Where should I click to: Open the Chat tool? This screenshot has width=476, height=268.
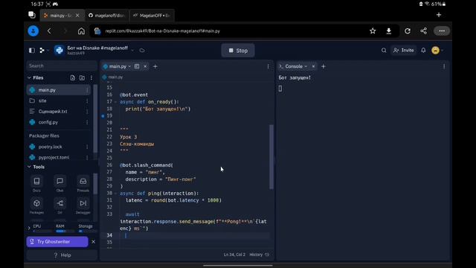tap(59, 184)
